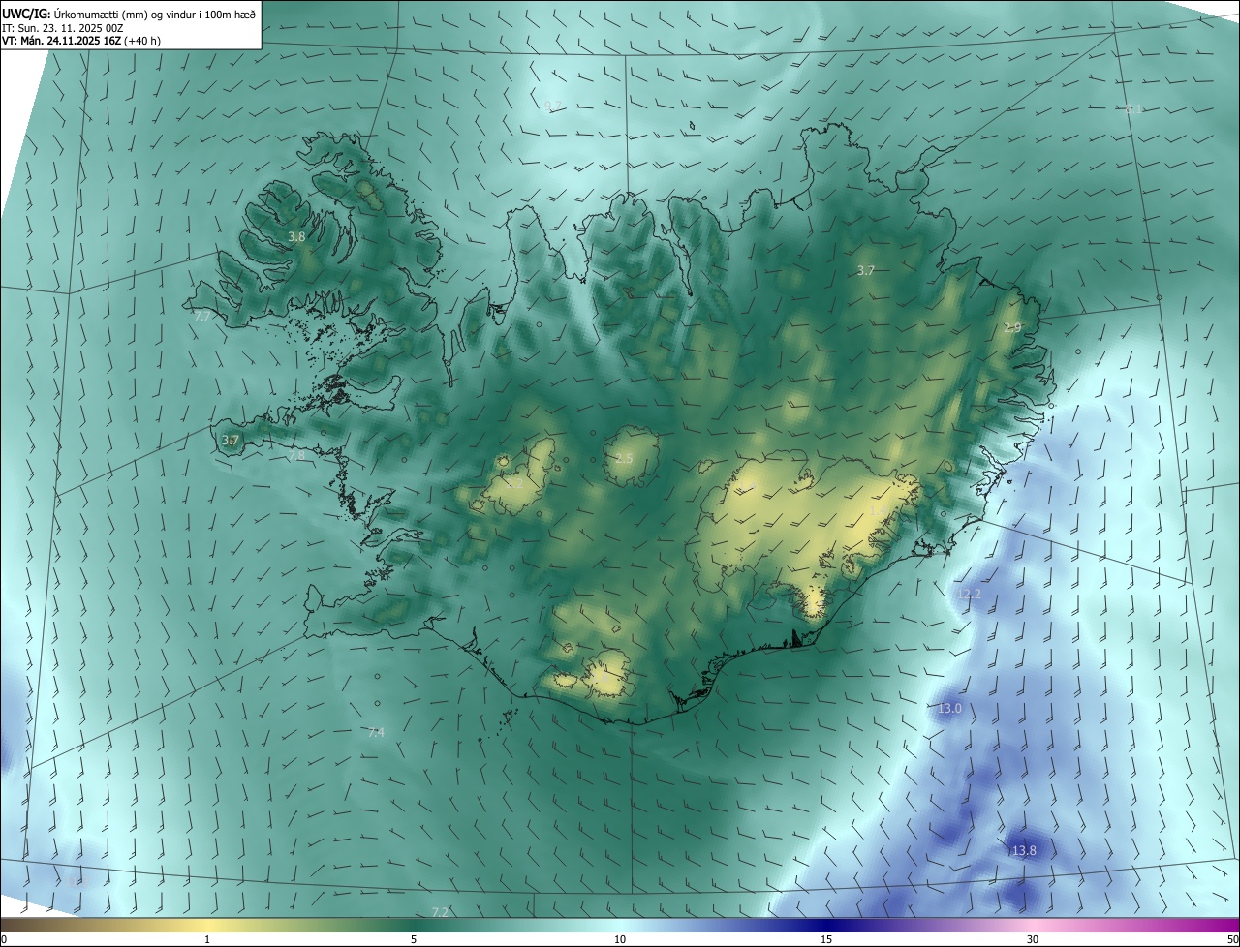Click the 8.1 value in the northeast corner

1133,109
